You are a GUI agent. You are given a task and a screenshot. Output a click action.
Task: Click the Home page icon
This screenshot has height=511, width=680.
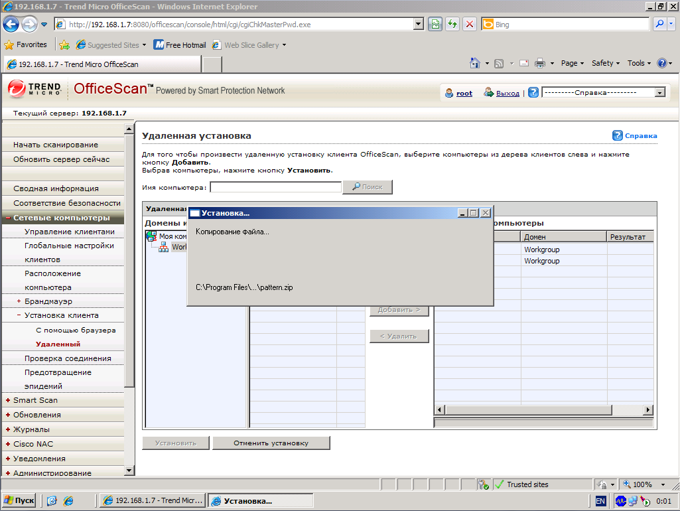coord(475,63)
